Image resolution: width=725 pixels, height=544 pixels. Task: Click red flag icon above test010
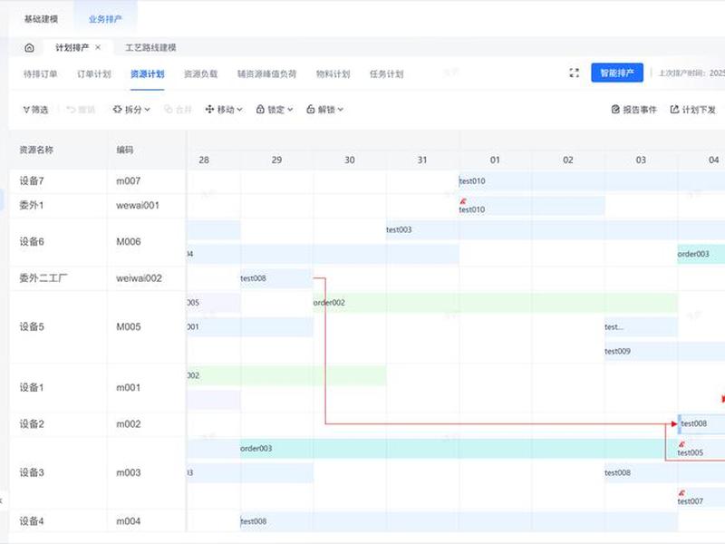tap(463, 201)
